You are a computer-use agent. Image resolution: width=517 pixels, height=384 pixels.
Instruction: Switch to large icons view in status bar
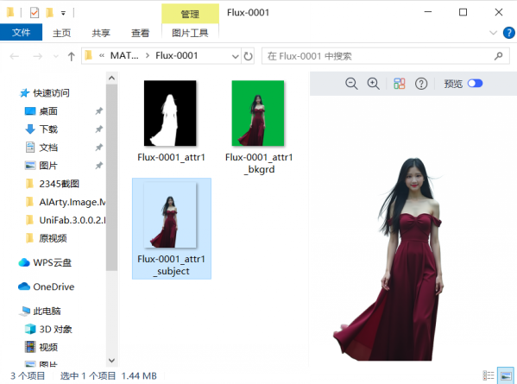[x=506, y=375]
